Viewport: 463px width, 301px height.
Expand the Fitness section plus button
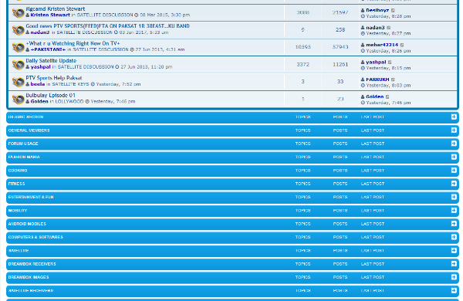click(x=454, y=184)
